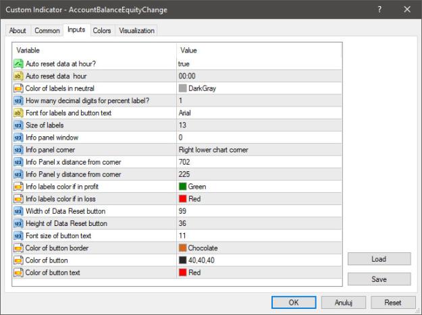Open the true value for auto reset
422x315 pixels.
pos(259,63)
